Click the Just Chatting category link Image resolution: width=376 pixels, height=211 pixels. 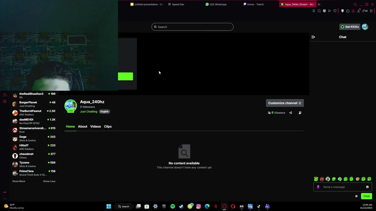point(88,112)
